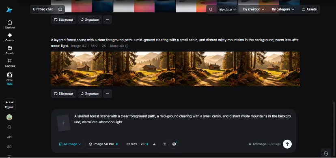Viewport: 336px width, 158px height.
Task: Click the 3.5K credits Upgrade button
Action: tap(9, 105)
